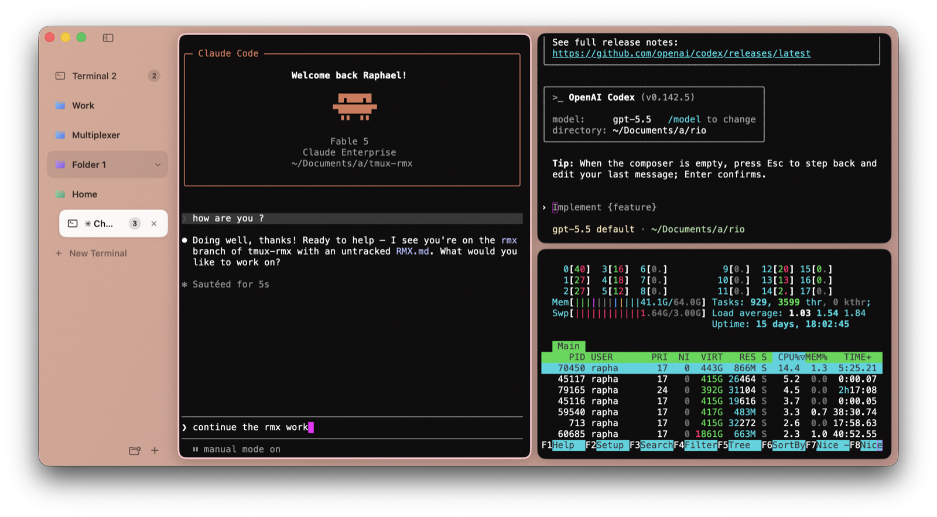Click the Codex 'Implement {feature}' composer
The height and width of the screenshot is (517, 937).
click(x=604, y=207)
